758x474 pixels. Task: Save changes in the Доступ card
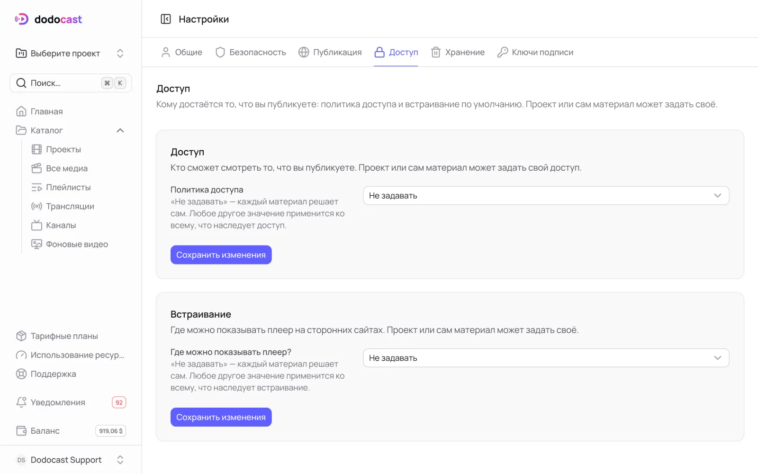point(221,255)
